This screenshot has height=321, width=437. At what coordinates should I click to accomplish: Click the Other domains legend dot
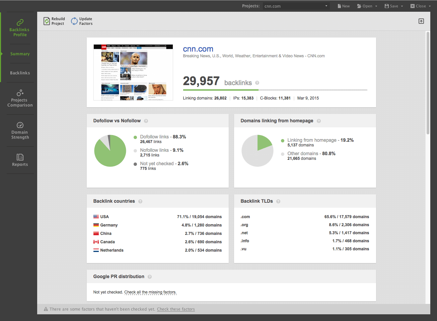(x=283, y=154)
